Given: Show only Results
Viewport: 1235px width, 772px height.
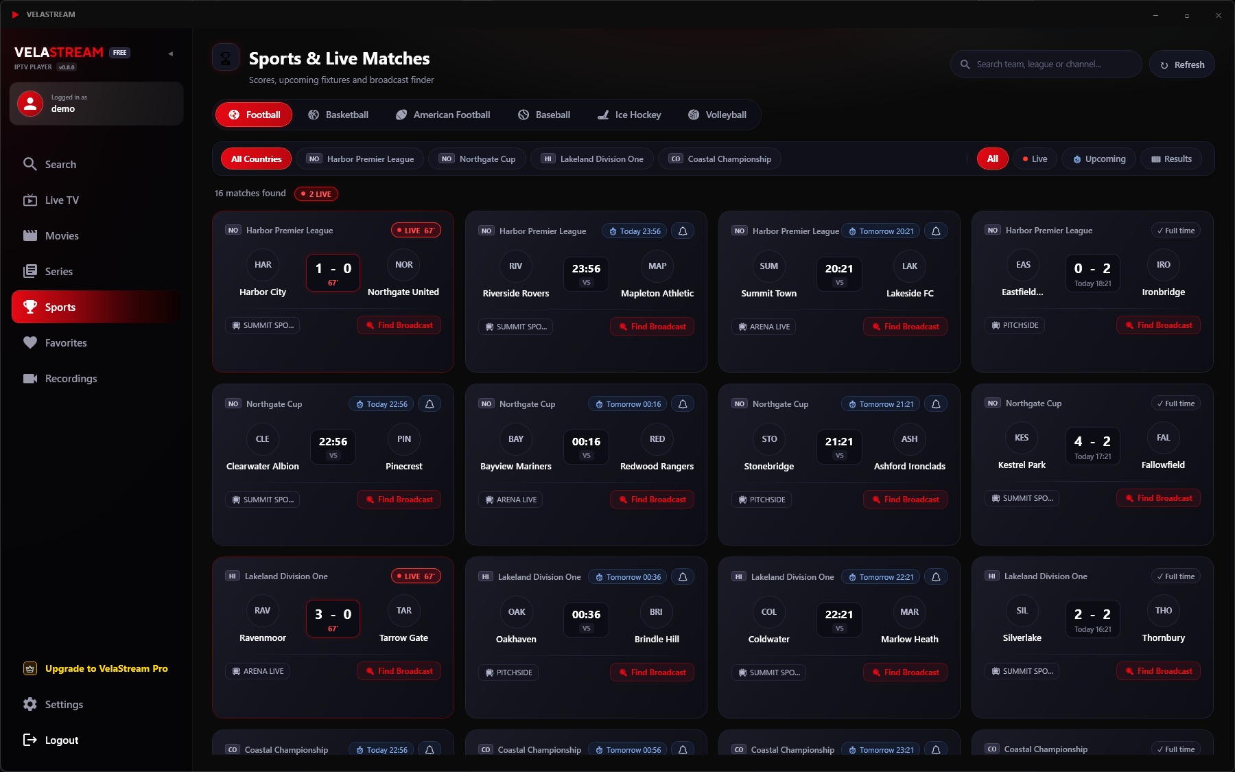Looking at the screenshot, I should pyautogui.click(x=1171, y=159).
